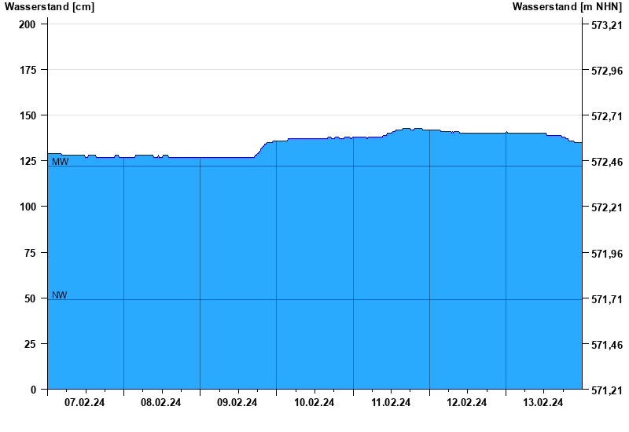Screen dimensions: 629x432
Task: Click the 07.02.24 date label
Action: click(84, 403)
